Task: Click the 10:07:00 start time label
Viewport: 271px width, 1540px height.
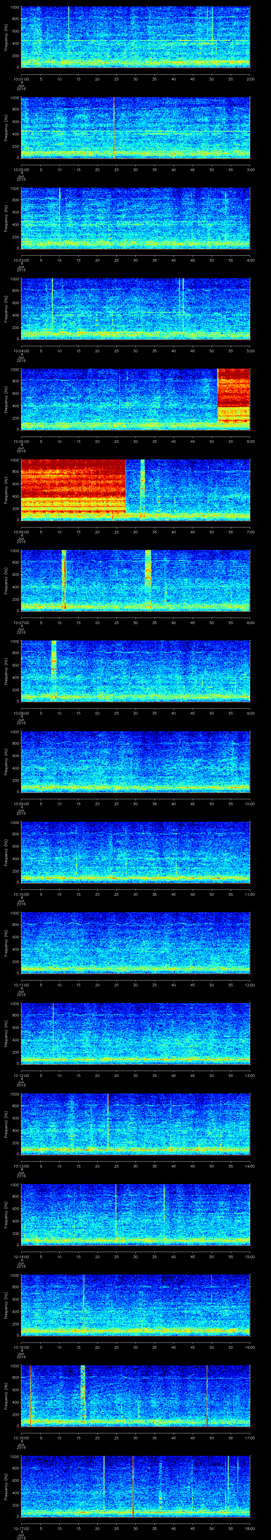Action: 21,622
